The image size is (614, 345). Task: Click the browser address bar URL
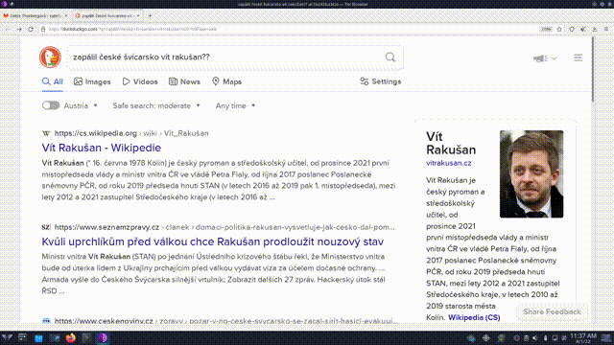coord(133,30)
